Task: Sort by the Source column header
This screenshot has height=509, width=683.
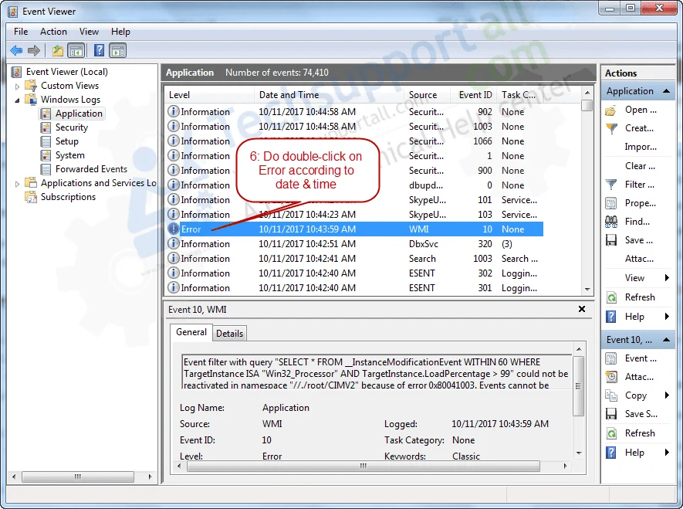Action: point(428,95)
